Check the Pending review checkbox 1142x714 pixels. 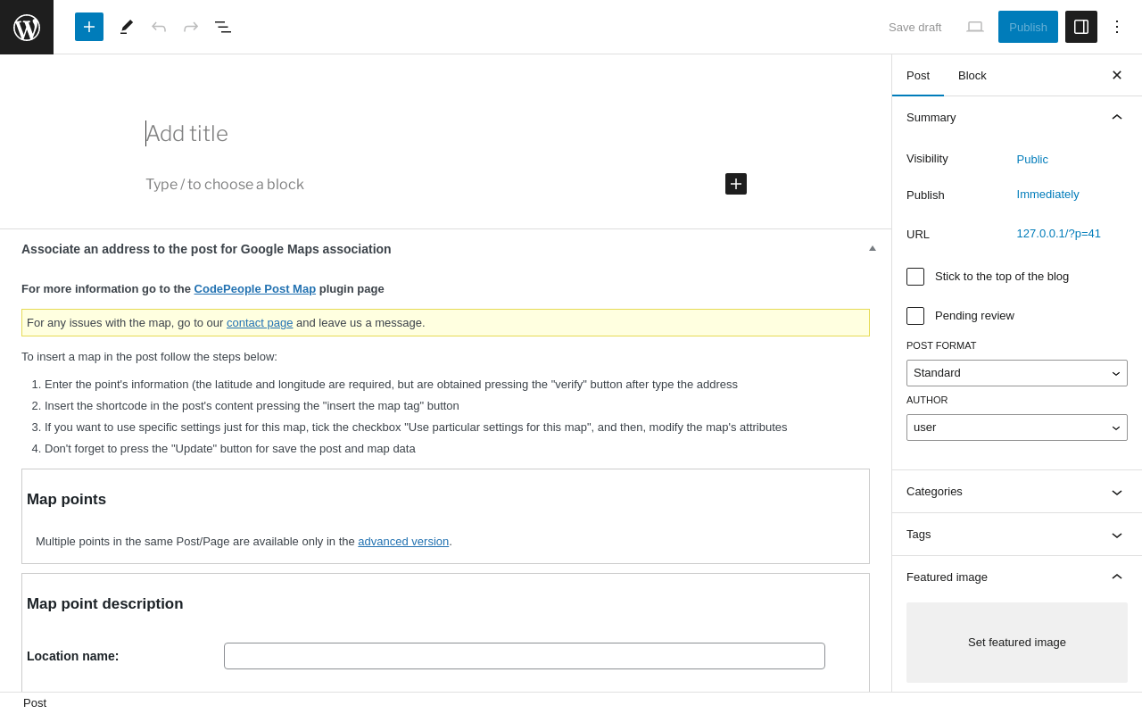tap(915, 316)
